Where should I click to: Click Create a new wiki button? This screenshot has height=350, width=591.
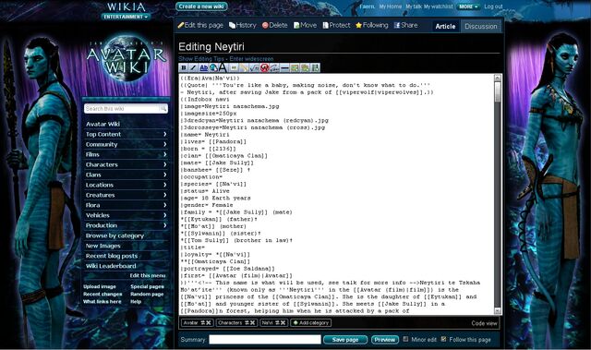click(201, 6)
